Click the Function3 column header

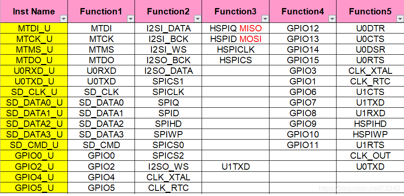coord(236,11)
